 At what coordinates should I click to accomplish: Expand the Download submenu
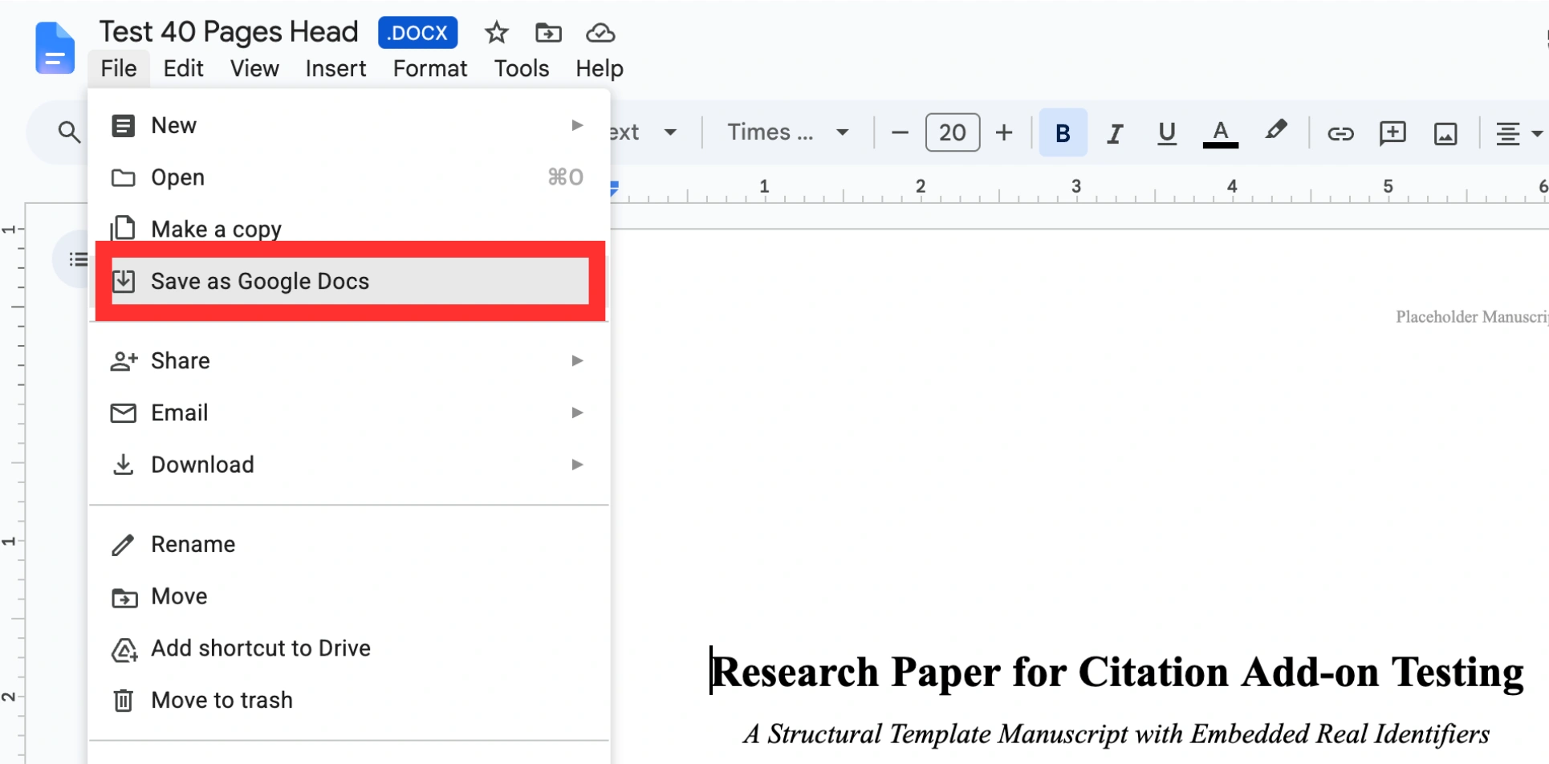pos(348,465)
